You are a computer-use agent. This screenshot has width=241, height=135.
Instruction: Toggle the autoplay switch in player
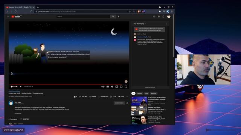103,87
